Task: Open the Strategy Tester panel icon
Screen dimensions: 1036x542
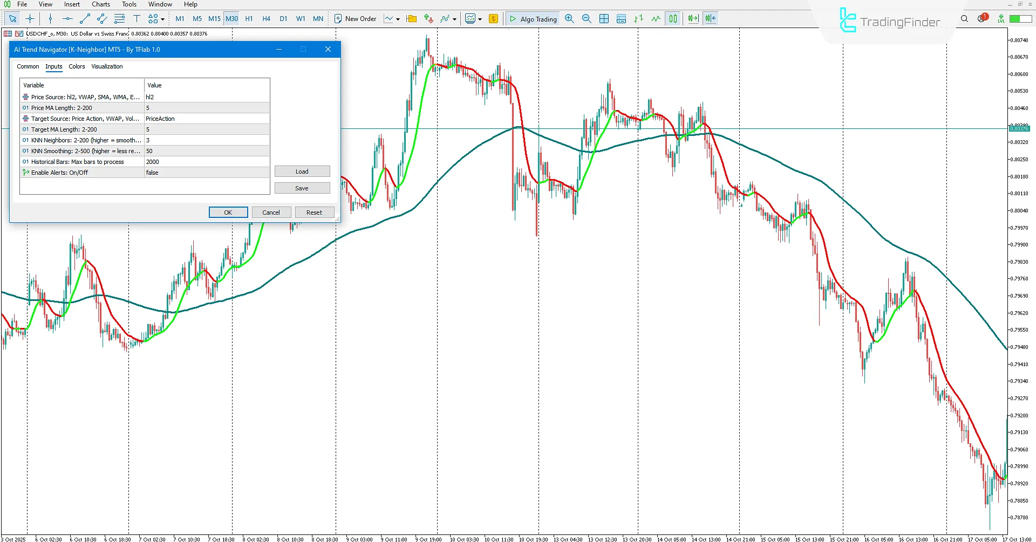Action: pos(622,18)
